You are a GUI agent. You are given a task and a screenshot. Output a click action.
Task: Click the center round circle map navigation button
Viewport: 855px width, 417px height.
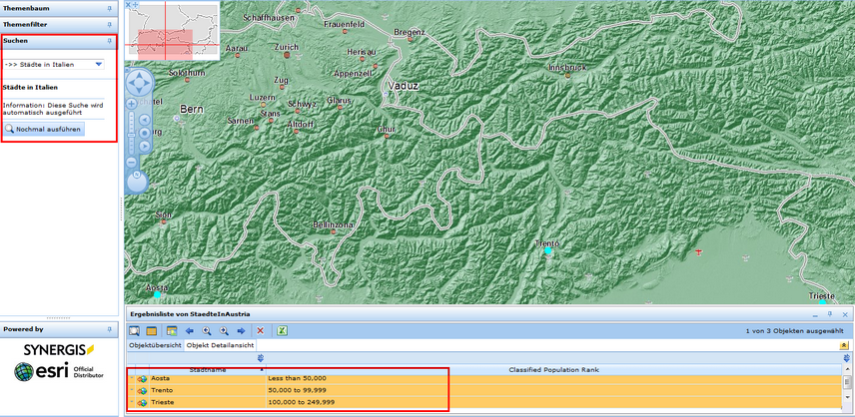(145, 133)
